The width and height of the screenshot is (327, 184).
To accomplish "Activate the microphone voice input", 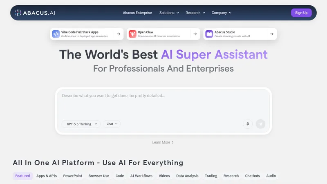I will tap(248, 124).
